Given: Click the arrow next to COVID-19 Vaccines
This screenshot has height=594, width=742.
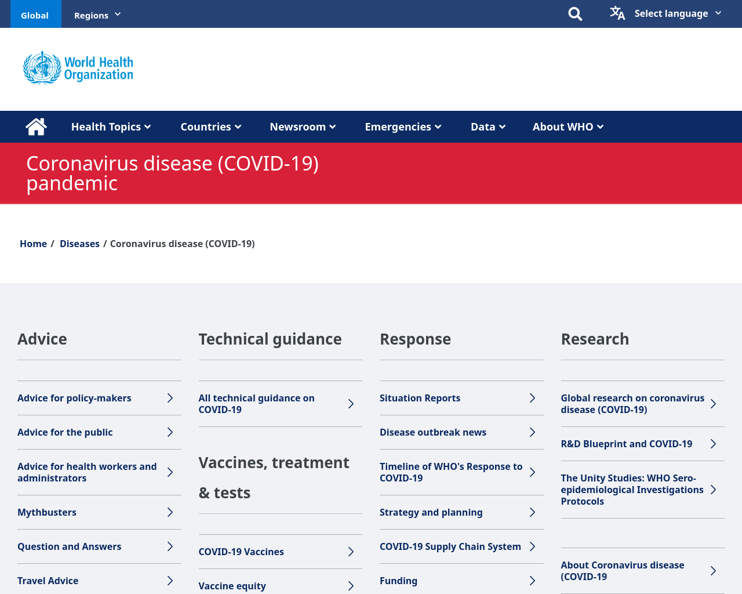Looking at the screenshot, I should 351,552.
